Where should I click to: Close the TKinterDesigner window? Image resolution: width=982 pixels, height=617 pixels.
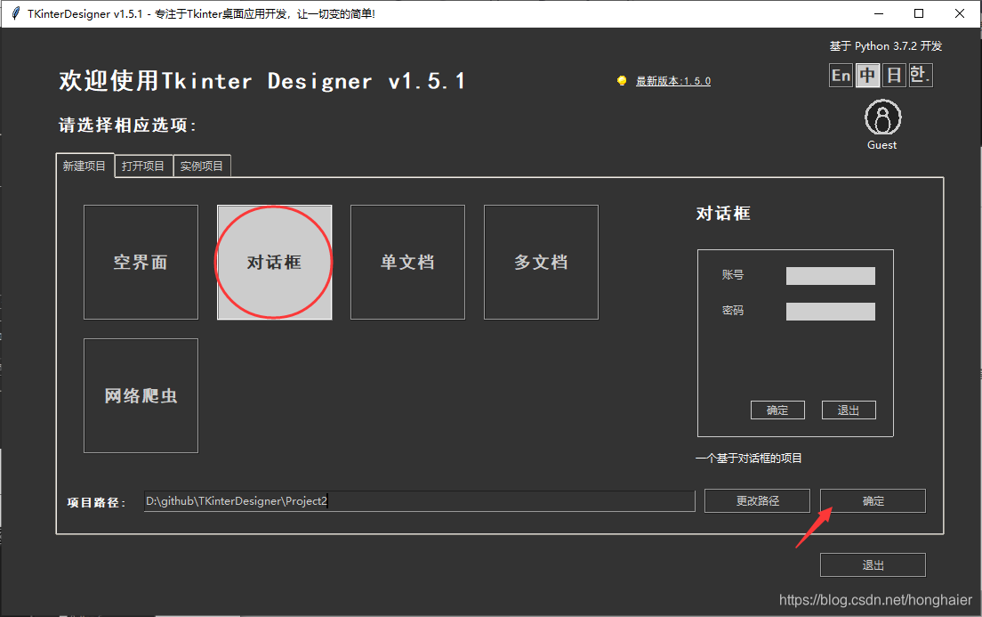tap(960, 13)
